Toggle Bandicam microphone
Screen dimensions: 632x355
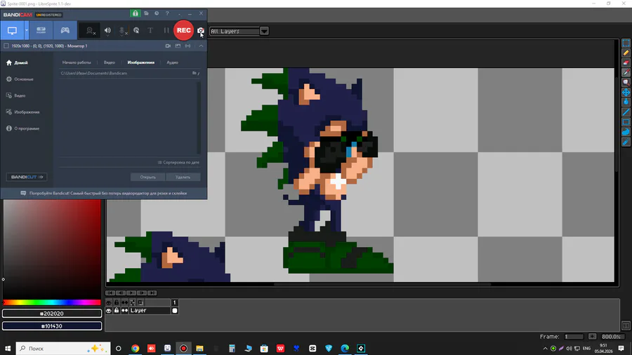pyautogui.click(x=122, y=31)
